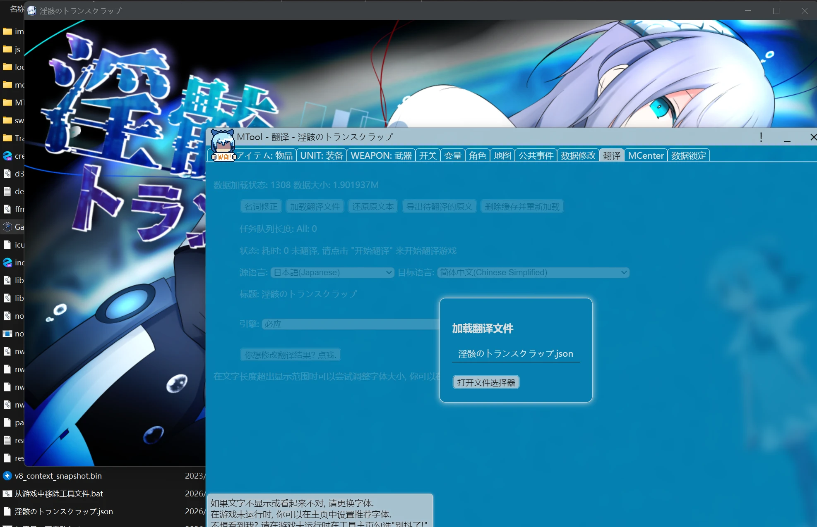
Task: Click the exclamation mark icon in MTool title bar
Action: 761,137
